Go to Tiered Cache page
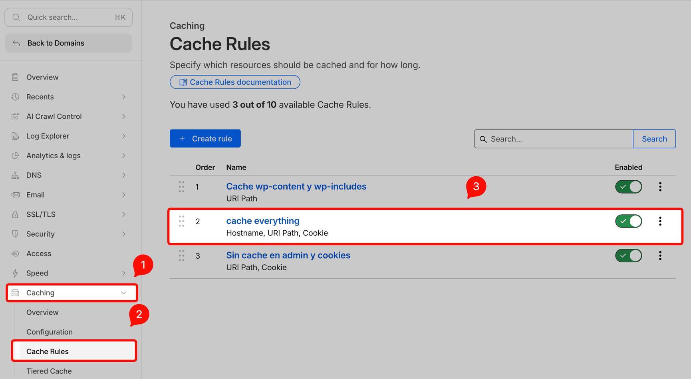Image resolution: width=691 pixels, height=379 pixels. pos(49,371)
